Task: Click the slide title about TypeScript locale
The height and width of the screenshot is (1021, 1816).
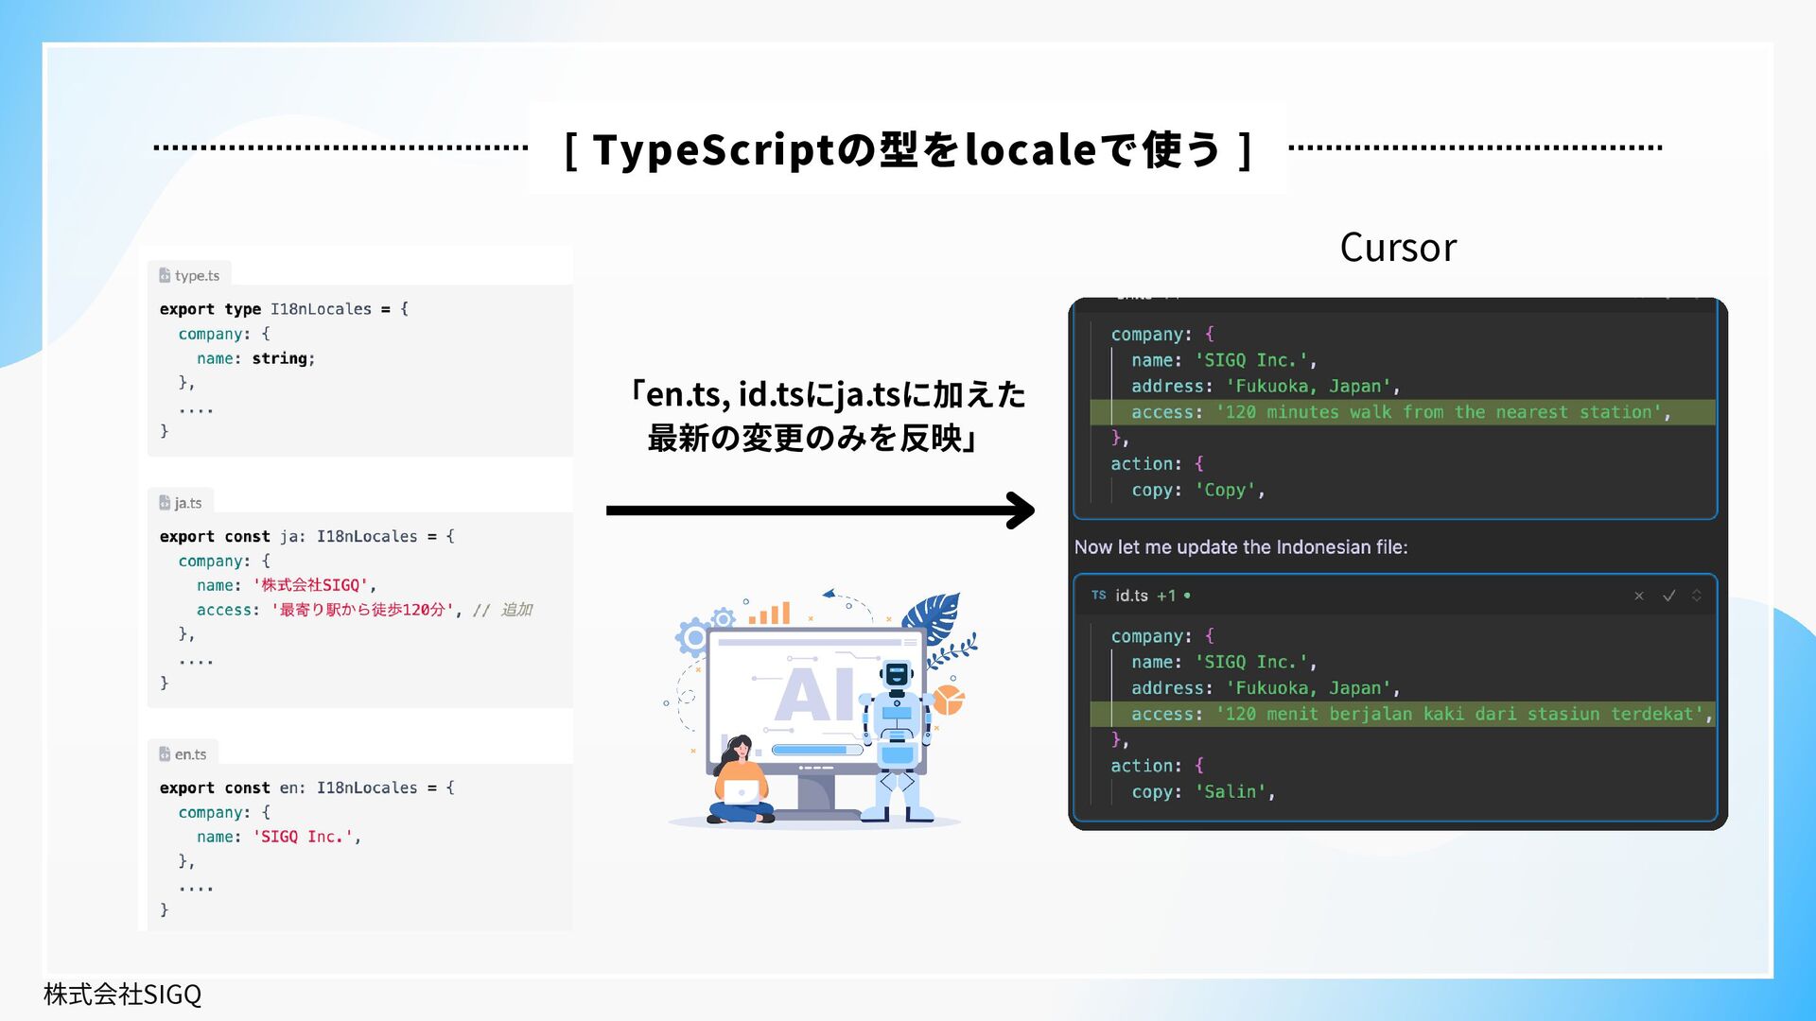Action: pos(906,149)
